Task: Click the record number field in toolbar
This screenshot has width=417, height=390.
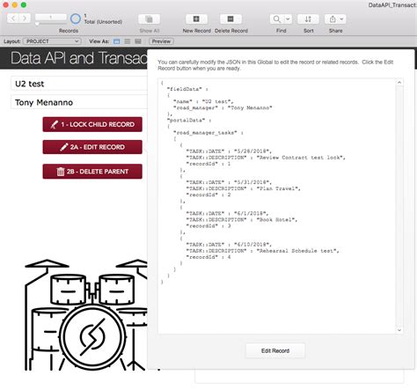Action: [51, 18]
